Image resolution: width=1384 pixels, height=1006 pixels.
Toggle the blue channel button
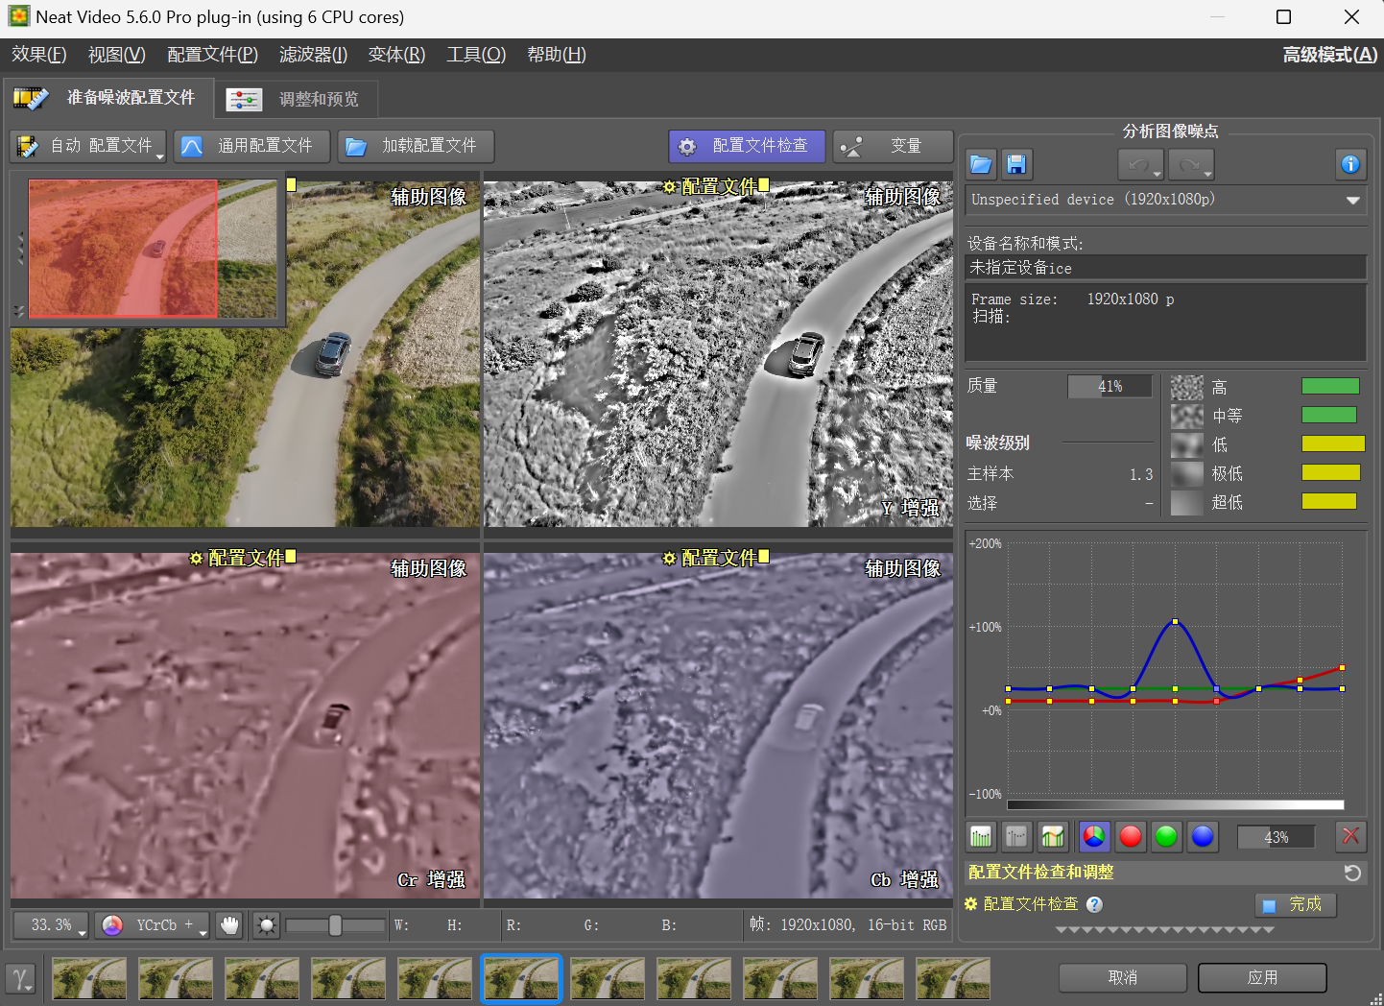click(1202, 836)
